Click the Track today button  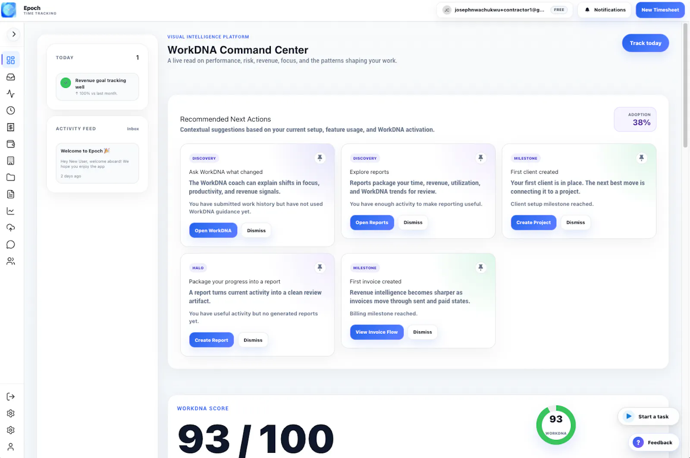(x=646, y=43)
